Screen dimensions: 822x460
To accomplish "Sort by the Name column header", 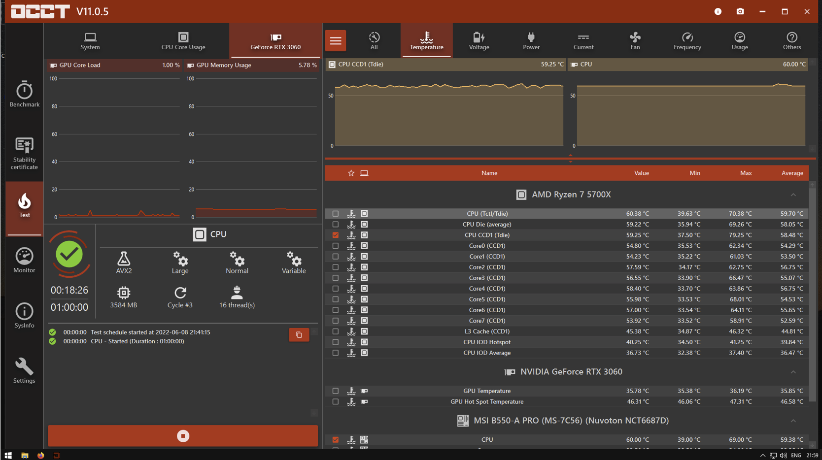I will 489,173.
